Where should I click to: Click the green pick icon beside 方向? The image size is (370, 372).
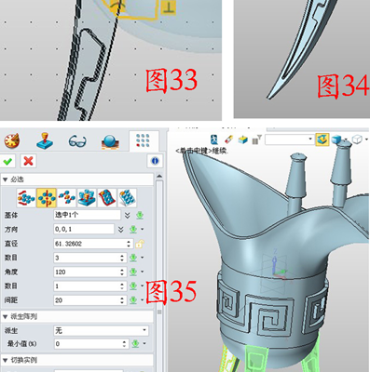[133, 230]
